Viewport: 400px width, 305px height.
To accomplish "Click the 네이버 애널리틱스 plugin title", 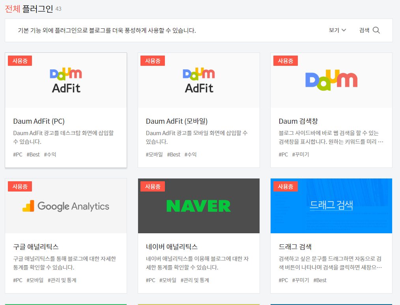I will (172, 247).
